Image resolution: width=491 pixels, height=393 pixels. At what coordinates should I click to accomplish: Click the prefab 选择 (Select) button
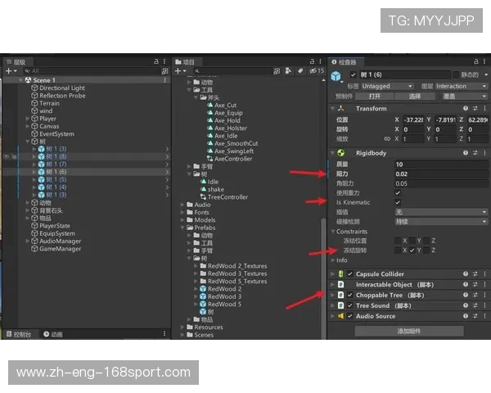point(415,97)
